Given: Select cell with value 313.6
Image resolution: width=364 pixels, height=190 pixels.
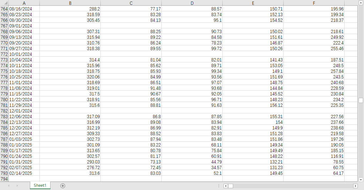Looking at the screenshot, I should click(x=70, y=173).
